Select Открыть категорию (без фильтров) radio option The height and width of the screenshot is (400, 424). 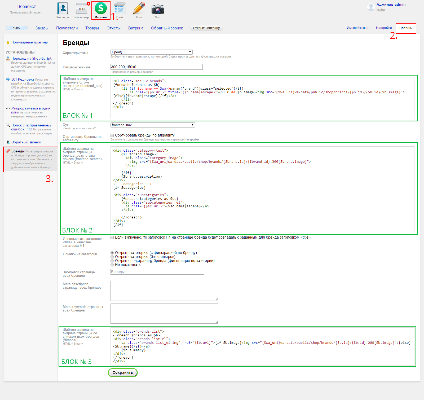(x=112, y=257)
